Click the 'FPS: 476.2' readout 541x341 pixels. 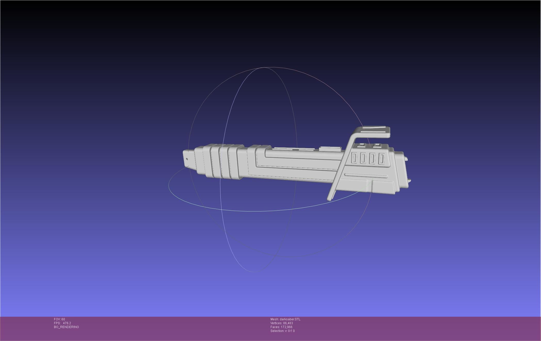click(x=62, y=323)
